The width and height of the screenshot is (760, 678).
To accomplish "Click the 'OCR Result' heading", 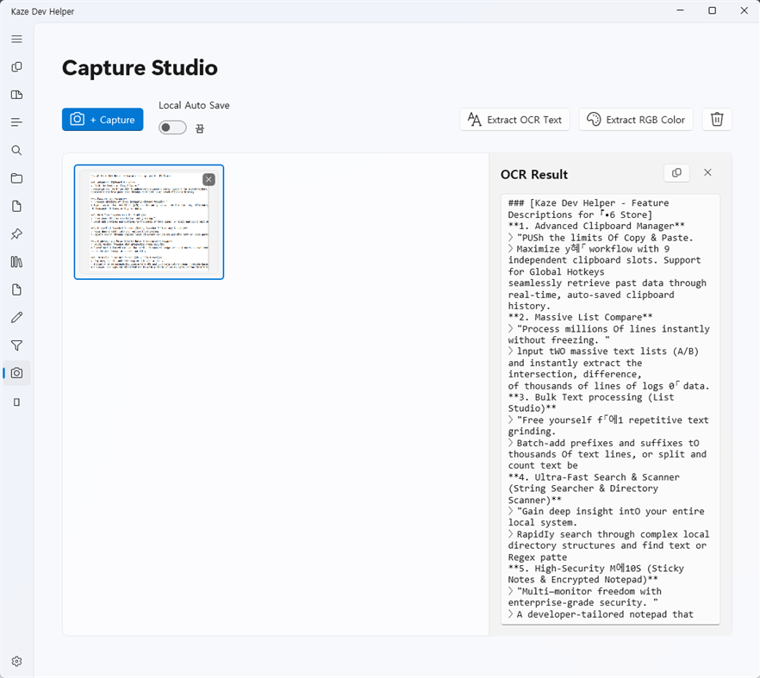I will click(534, 175).
